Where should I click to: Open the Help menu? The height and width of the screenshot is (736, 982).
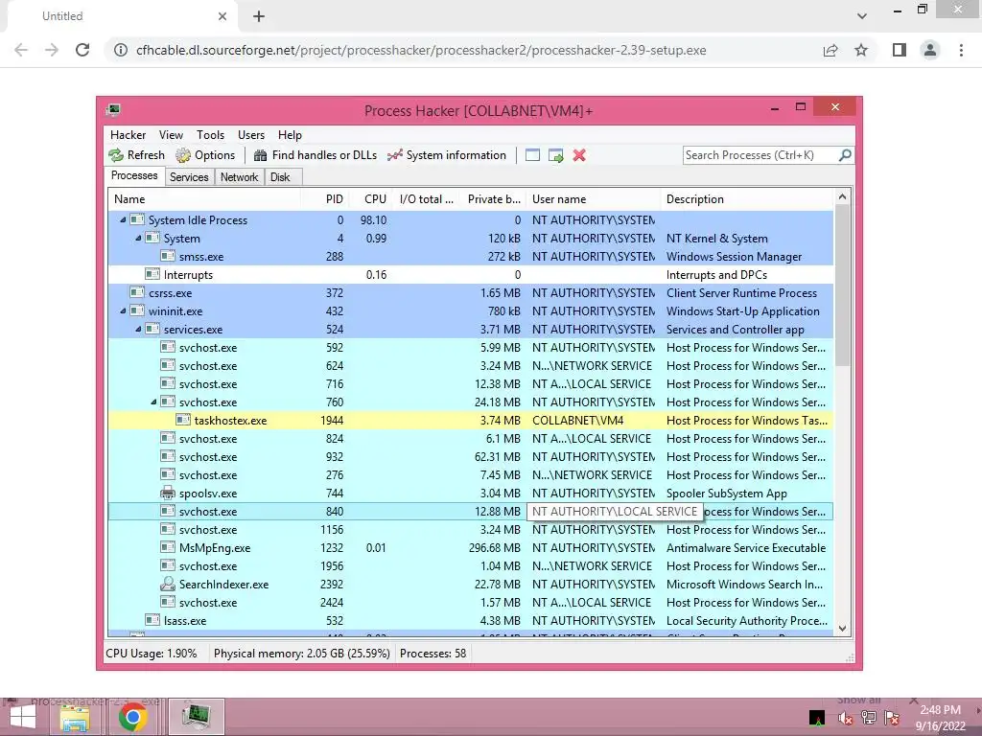(290, 134)
